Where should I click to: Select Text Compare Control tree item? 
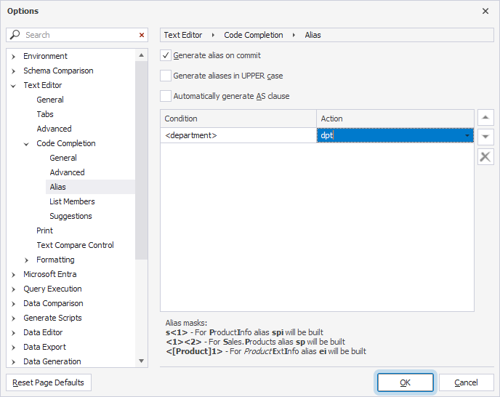point(75,246)
